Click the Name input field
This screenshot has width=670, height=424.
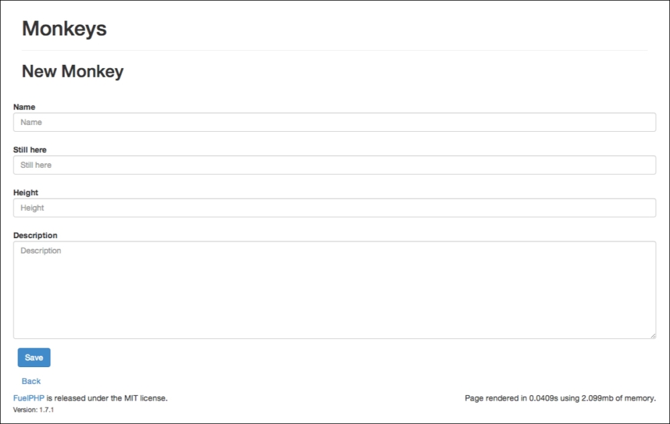pos(334,122)
